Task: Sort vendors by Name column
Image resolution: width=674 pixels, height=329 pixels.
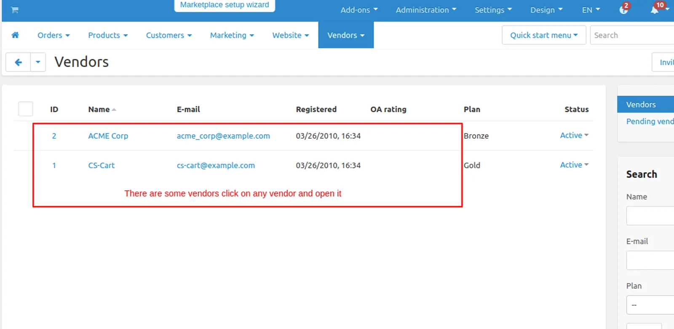Action: pos(102,109)
